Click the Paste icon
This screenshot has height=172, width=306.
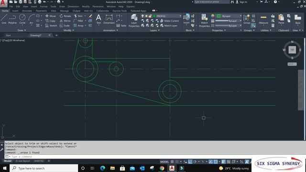281,19
